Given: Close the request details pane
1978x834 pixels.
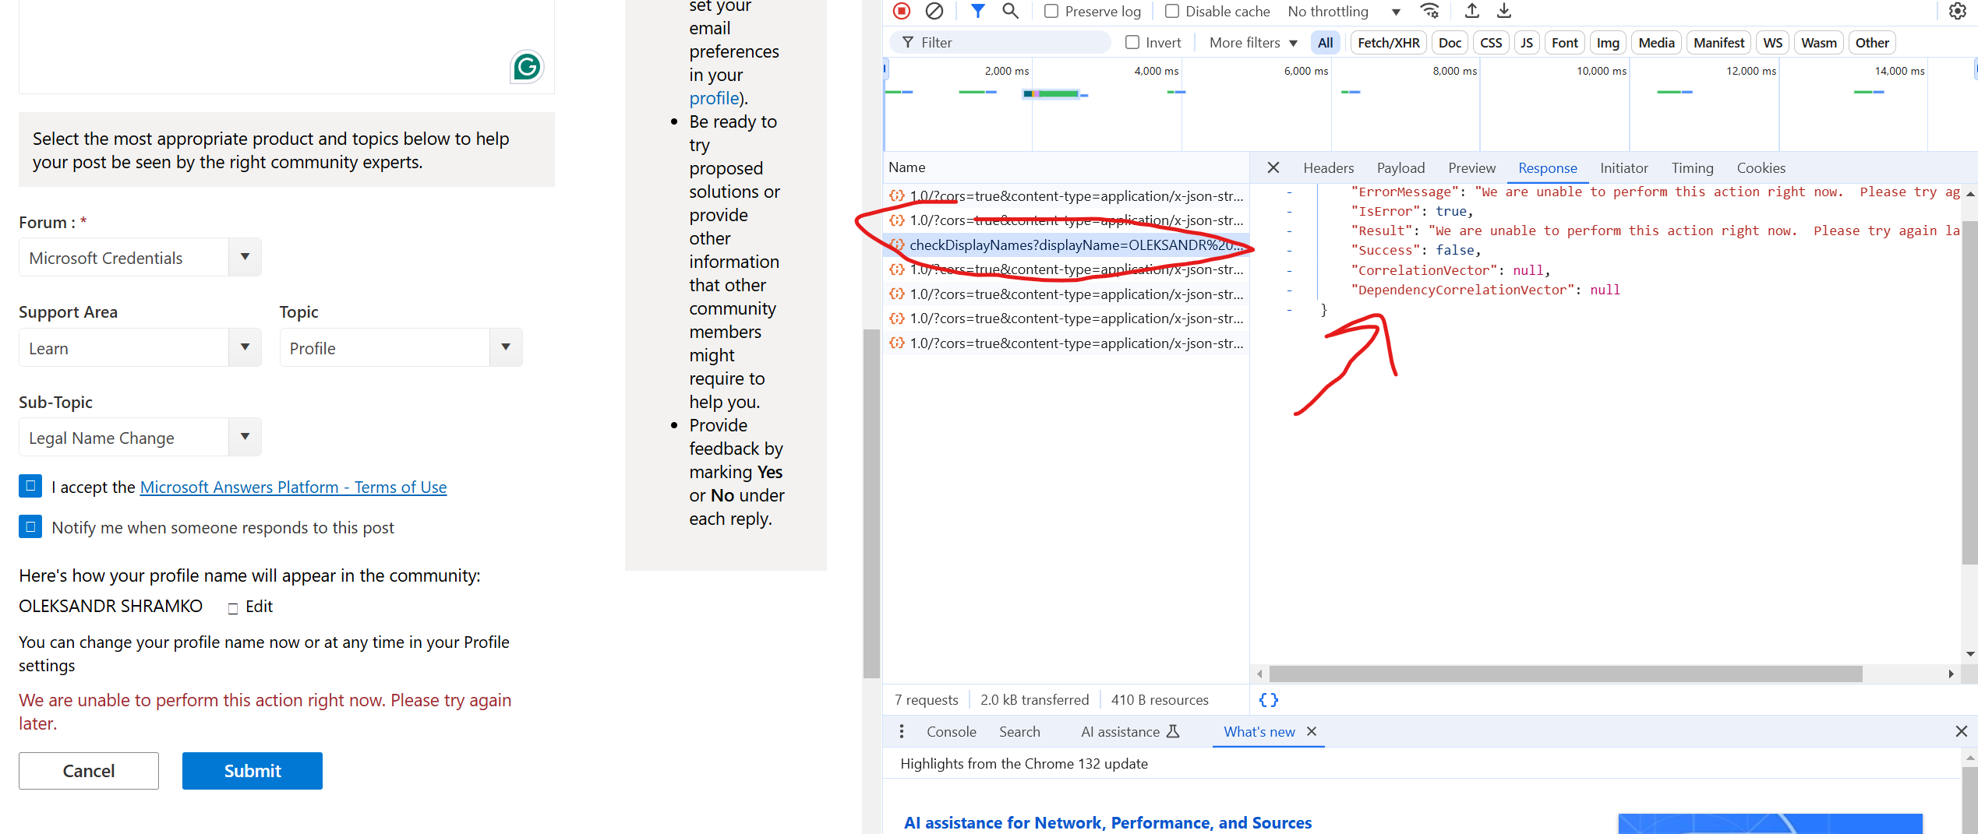Looking at the screenshot, I should tap(1273, 167).
